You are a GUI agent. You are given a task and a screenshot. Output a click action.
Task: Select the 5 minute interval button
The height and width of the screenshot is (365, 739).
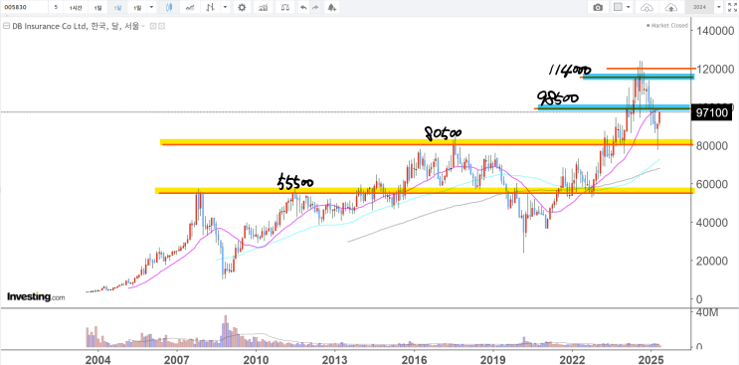[x=56, y=7]
